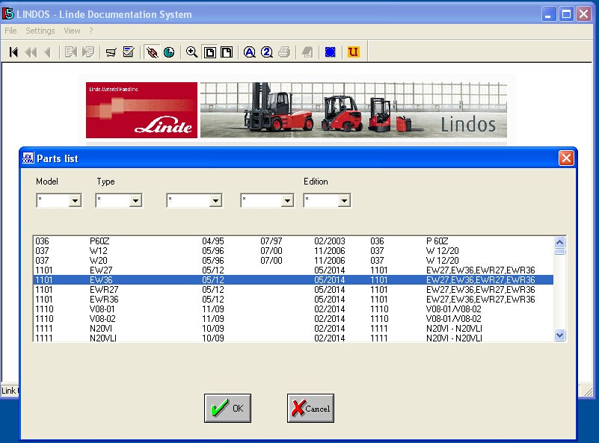Expand the Model dropdown
Viewport: 599px width, 443px height.
(x=76, y=200)
